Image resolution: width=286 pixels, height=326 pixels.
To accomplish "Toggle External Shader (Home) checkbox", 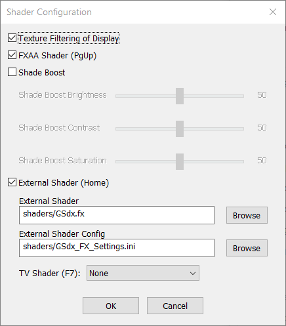I will [x=12, y=182].
